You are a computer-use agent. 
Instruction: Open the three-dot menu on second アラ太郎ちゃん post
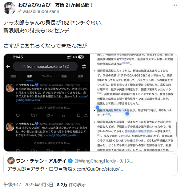[86, 124]
